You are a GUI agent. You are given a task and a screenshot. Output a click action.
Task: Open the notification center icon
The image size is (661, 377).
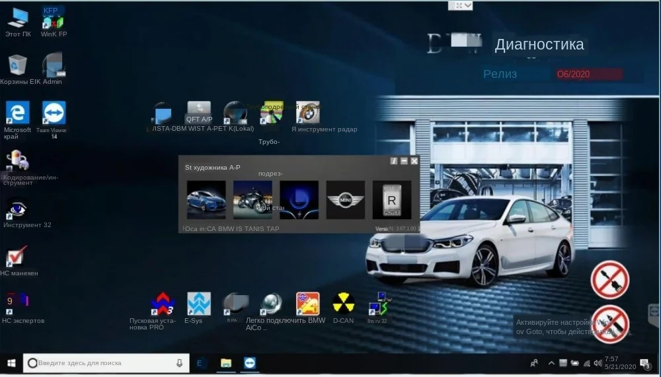coord(645,364)
